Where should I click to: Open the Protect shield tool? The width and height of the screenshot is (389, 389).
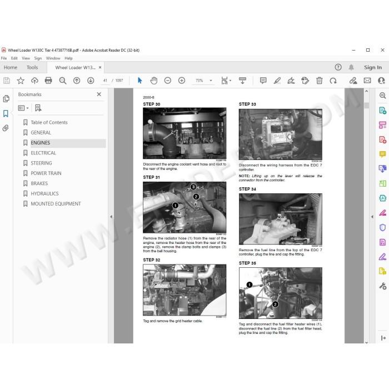tap(382, 227)
